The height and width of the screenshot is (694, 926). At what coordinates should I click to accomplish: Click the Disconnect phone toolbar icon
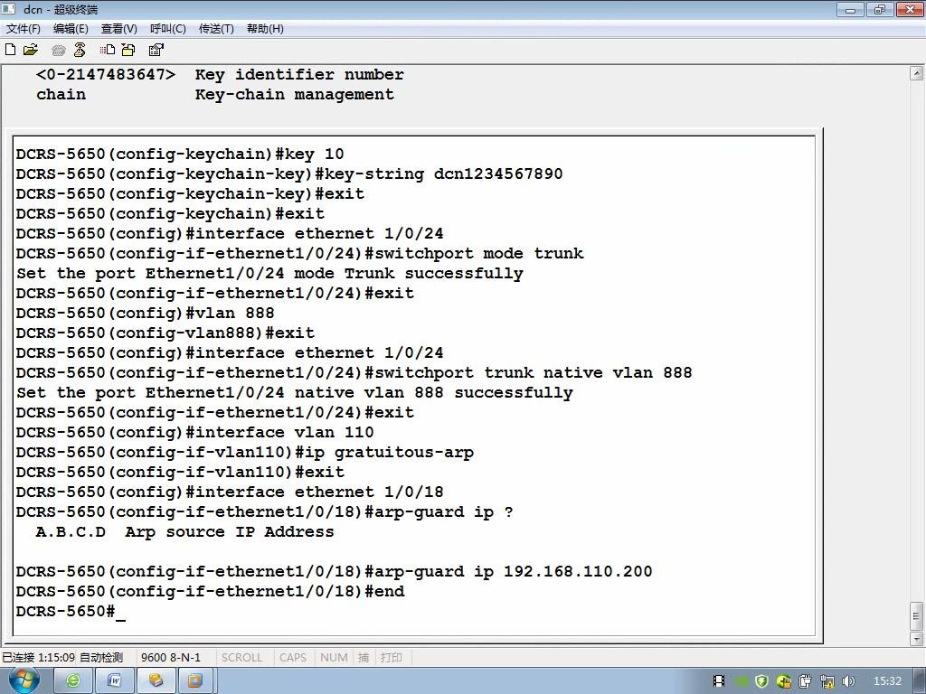coord(80,50)
